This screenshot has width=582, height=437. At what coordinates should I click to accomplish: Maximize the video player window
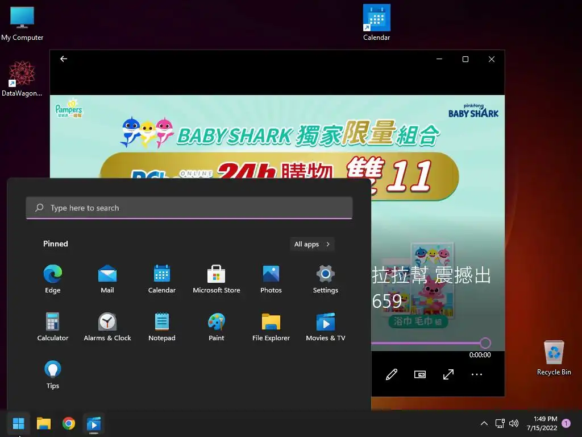465,59
